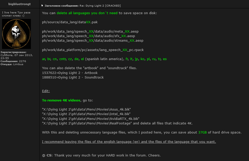Click the underlined 'I recommend leaving the files' sentence
Screen dimensions: 249x161
pos(129,142)
